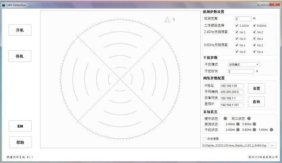Screen dimensions: 282x163
Task: Click the 干扰状态 5.8GHz indicator dot
Action: 254,129
